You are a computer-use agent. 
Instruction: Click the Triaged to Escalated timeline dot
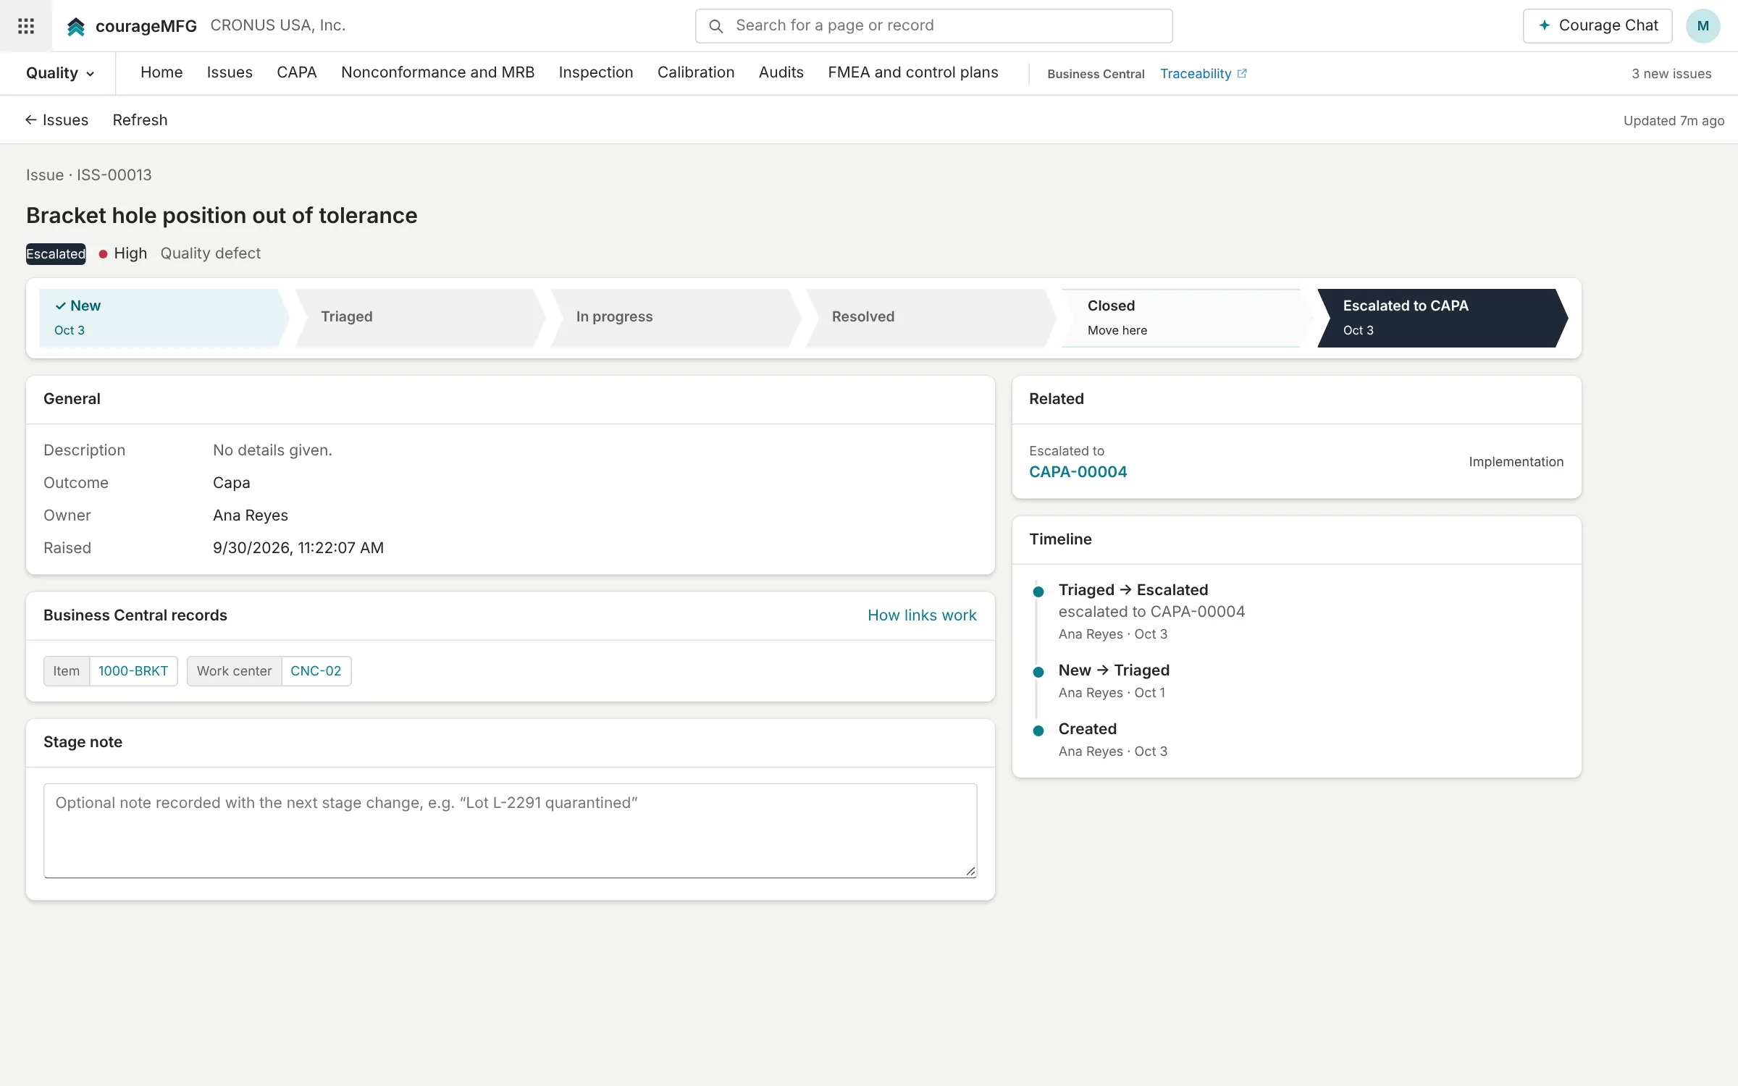(1038, 592)
